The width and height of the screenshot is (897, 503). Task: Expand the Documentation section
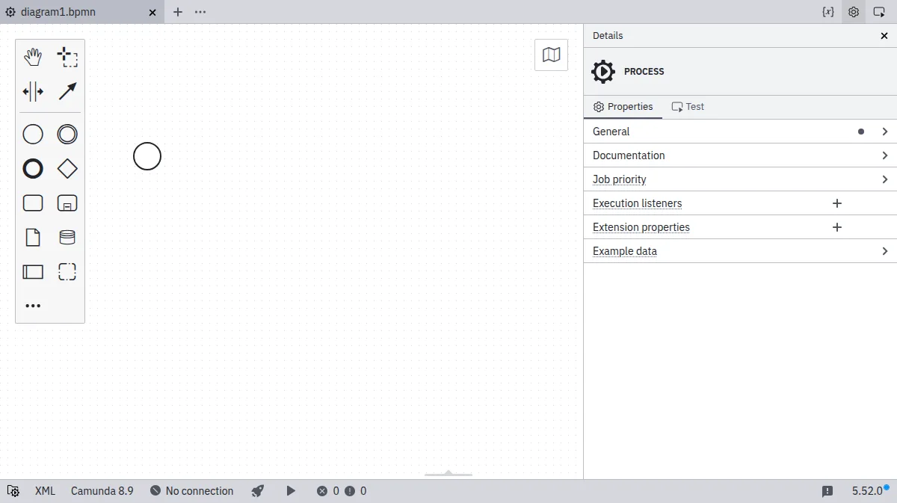pyautogui.click(x=740, y=155)
